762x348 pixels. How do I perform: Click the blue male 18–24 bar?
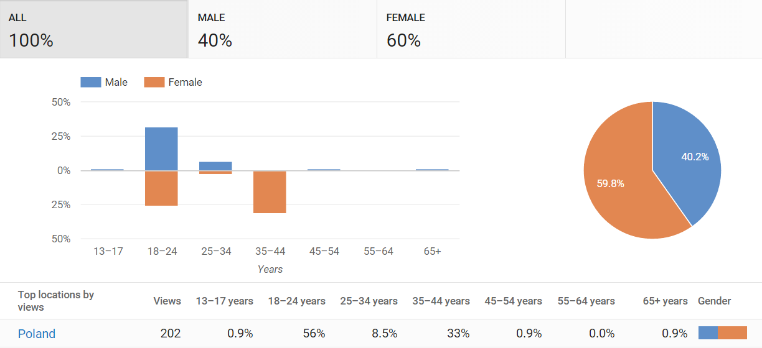coord(161,149)
